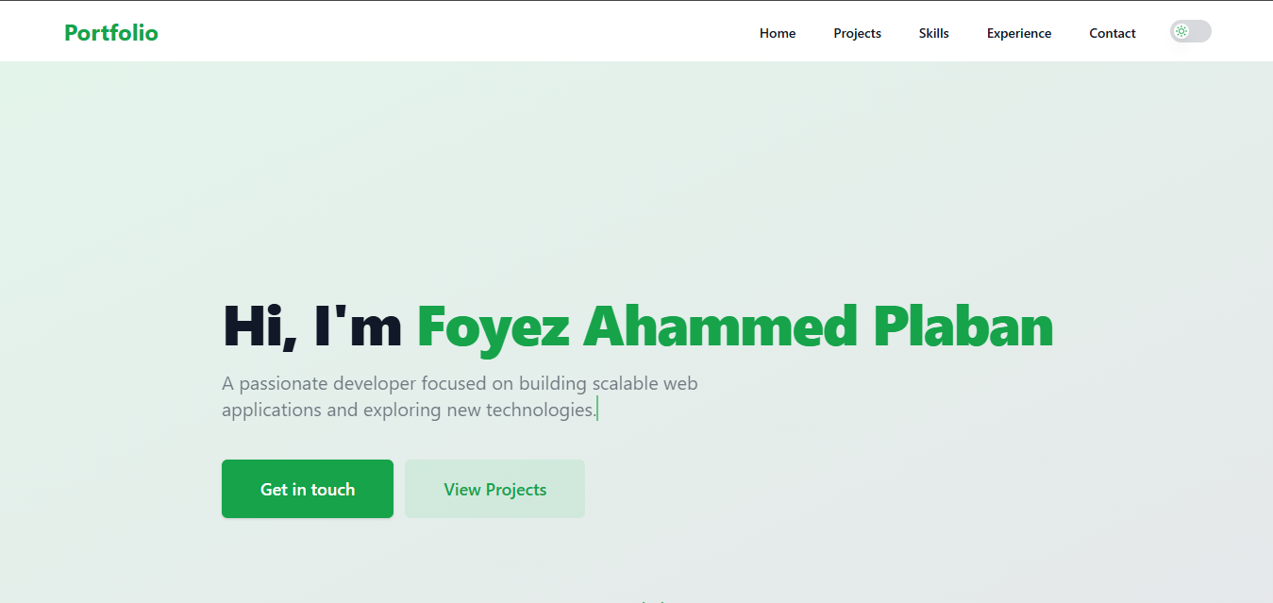
Task: Click the text cursor at end of tagline
Action: (596, 409)
